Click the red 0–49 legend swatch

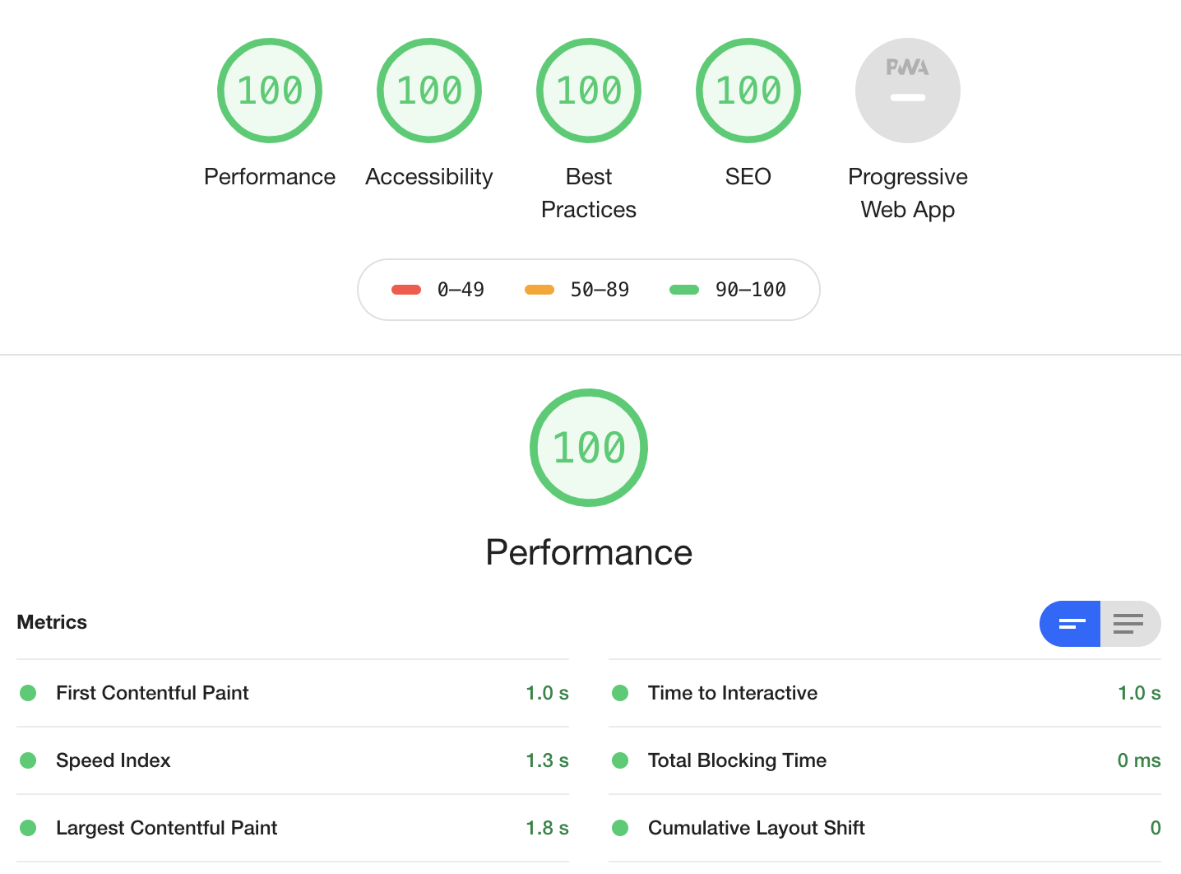click(x=406, y=290)
